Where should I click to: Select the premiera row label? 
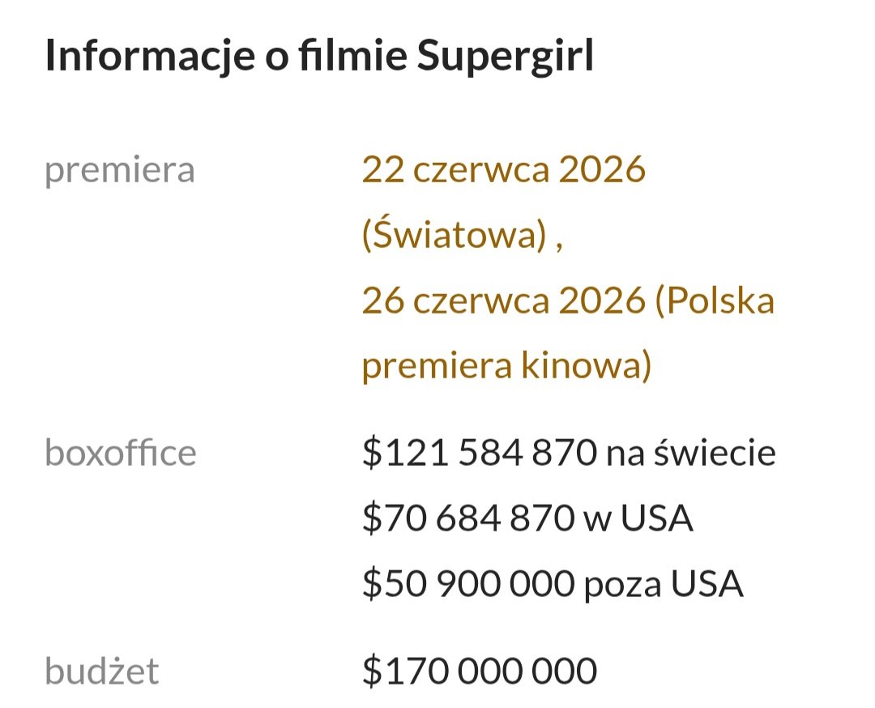coord(120,171)
